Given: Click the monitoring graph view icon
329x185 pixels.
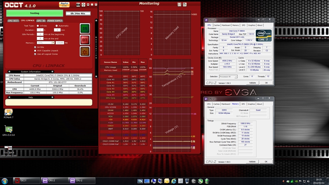Looking at the screenshot, I should click(179, 4).
